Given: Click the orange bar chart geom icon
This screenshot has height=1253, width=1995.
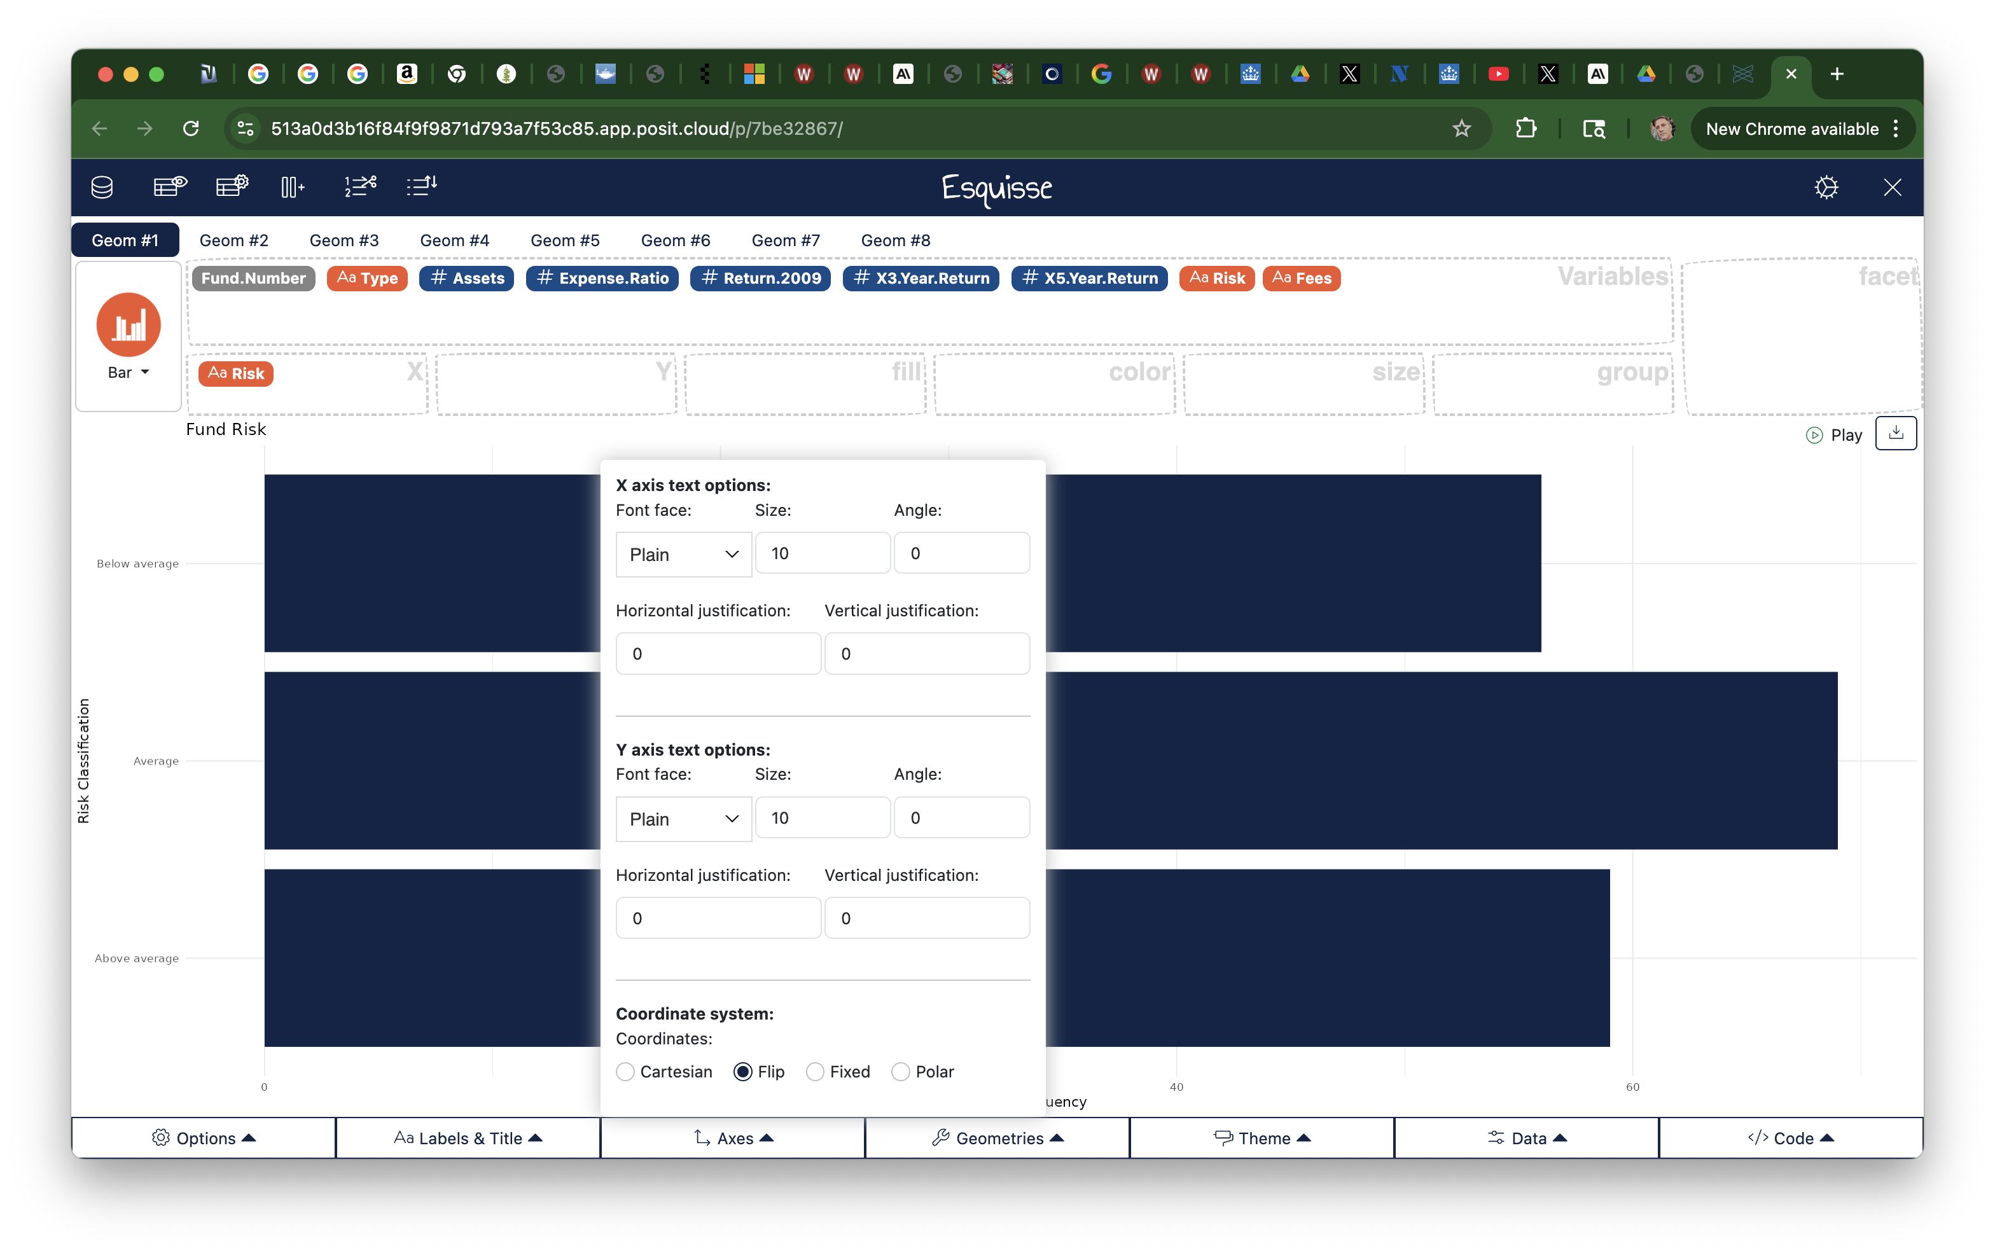Looking at the screenshot, I should coord(129,324).
